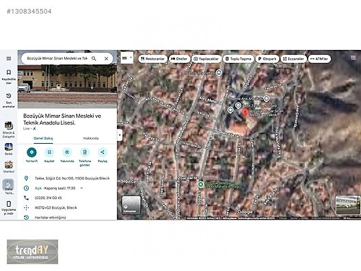
Task: Click the school name heading
Action: click(x=62, y=119)
